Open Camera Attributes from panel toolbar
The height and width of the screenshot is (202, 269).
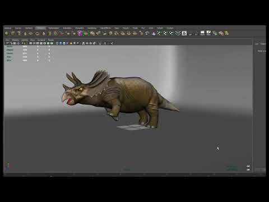(11, 43)
